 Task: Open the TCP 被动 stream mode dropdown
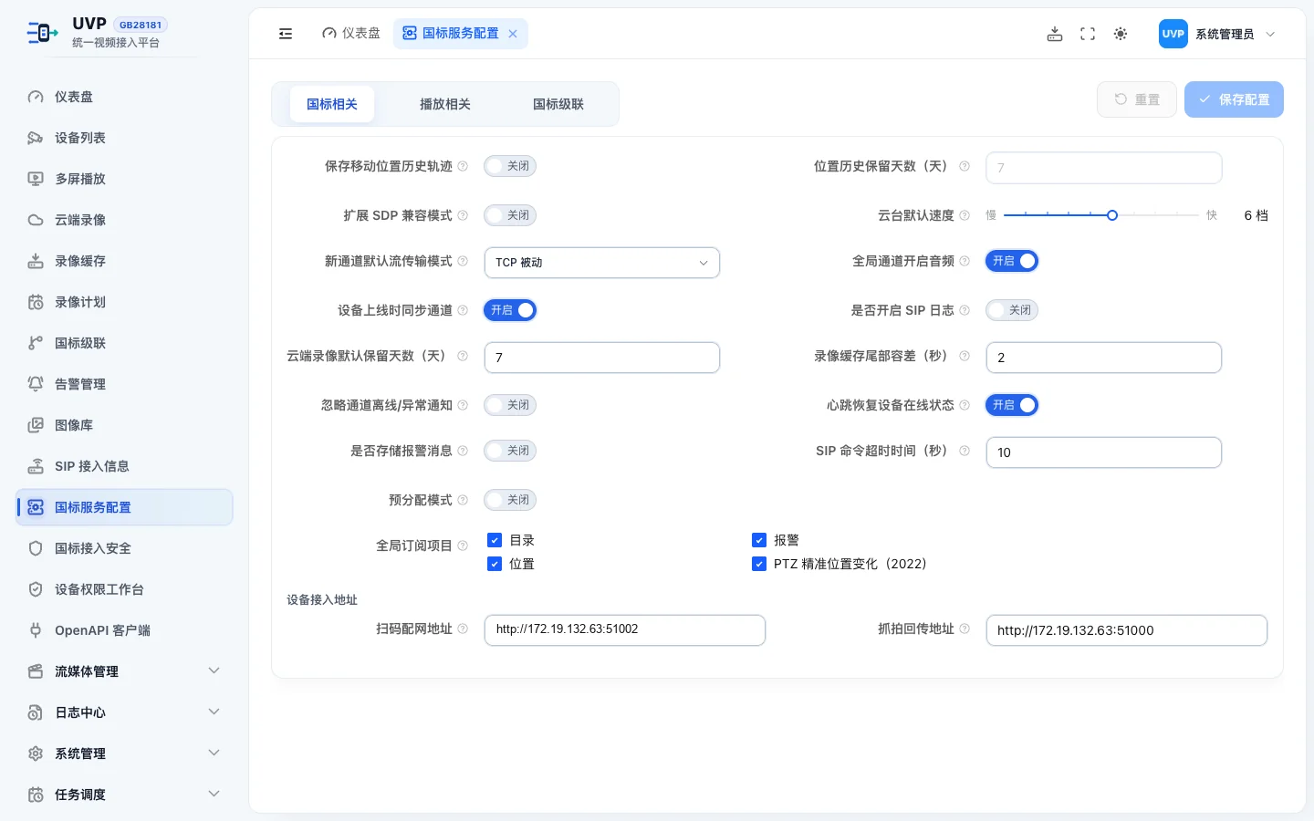[x=602, y=263]
